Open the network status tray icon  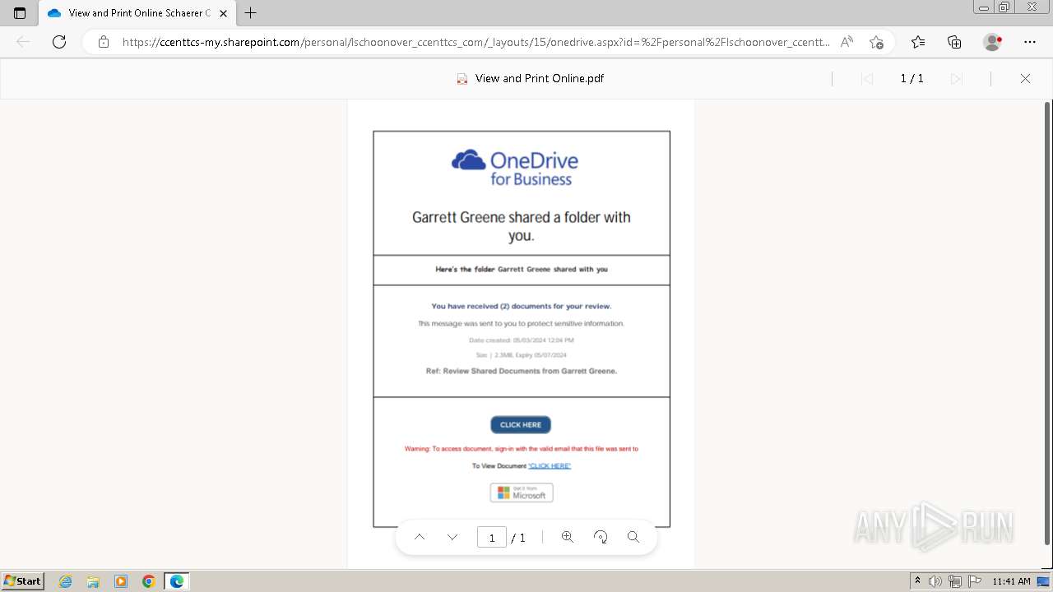[x=955, y=581]
